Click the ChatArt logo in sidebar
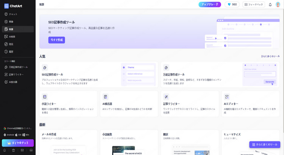This screenshot has width=284, height=155. point(13,6)
